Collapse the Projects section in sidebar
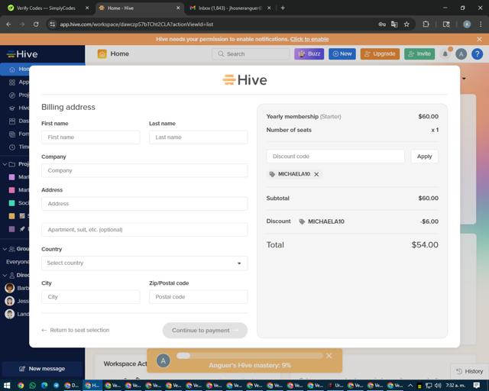The height and width of the screenshot is (391, 489). [x=5, y=164]
